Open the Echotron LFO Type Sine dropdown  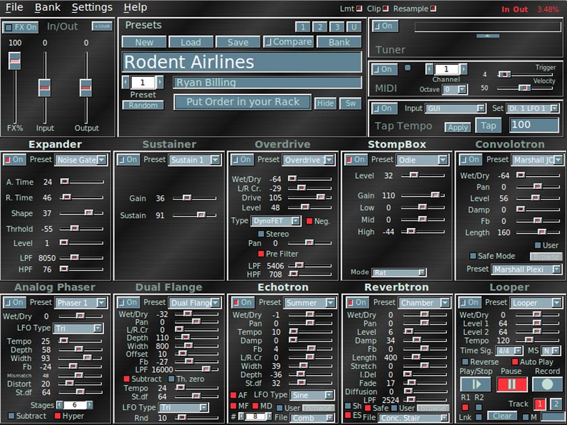coord(312,395)
